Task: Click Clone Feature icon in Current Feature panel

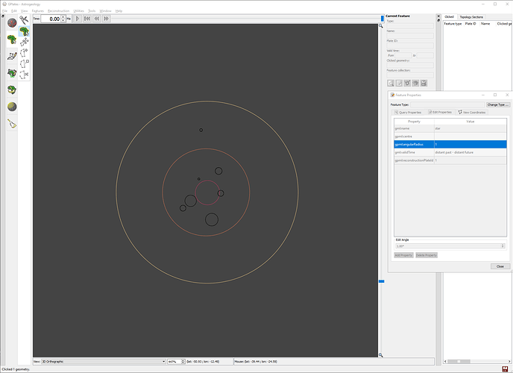Action: (415, 83)
